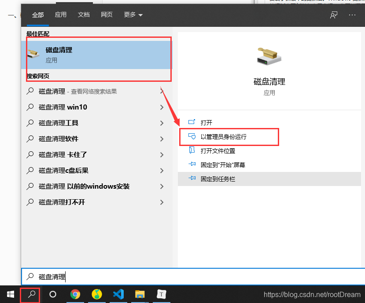This screenshot has width=365, height=303.
Task: Open the 磁盘清理 app icon
Action: pos(269,56)
